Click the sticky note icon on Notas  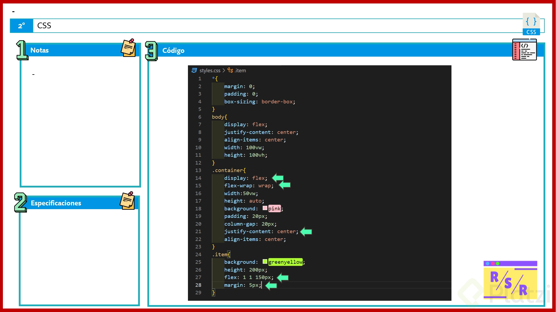tap(128, 48)
